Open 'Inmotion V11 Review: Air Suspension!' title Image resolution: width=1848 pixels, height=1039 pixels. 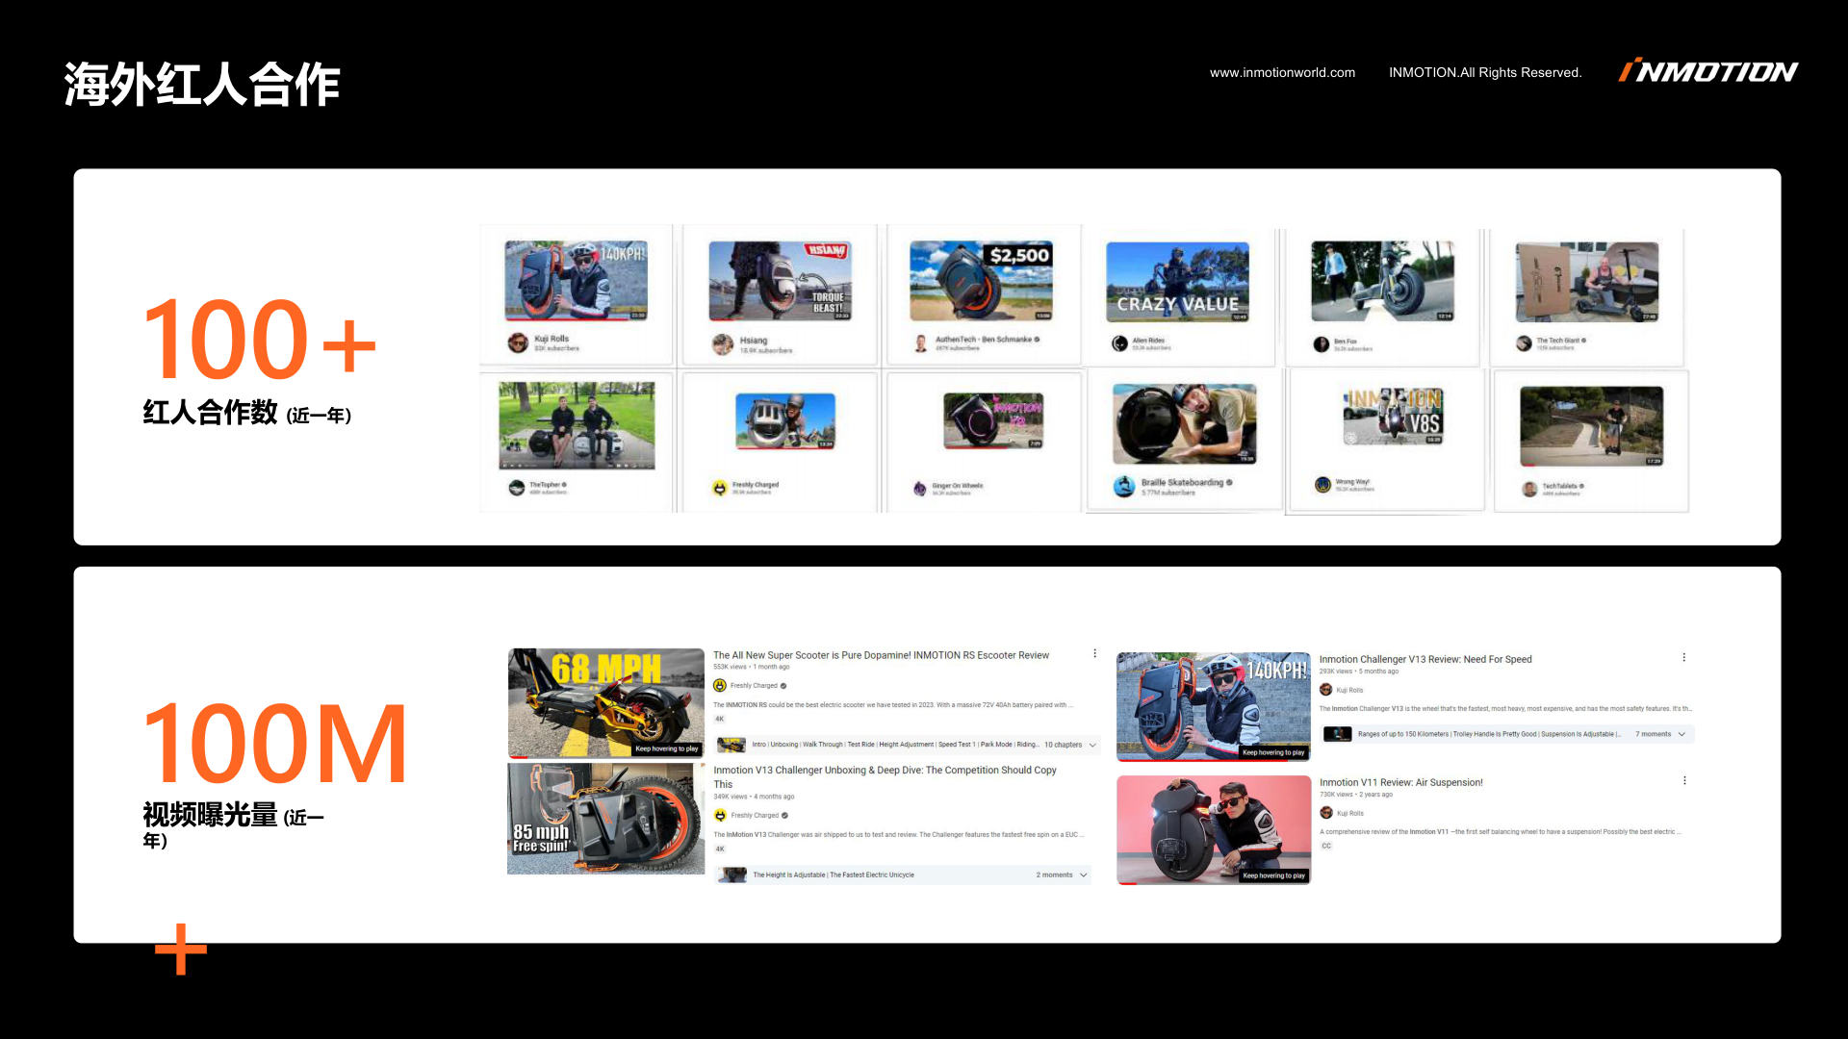(1400, 782)
